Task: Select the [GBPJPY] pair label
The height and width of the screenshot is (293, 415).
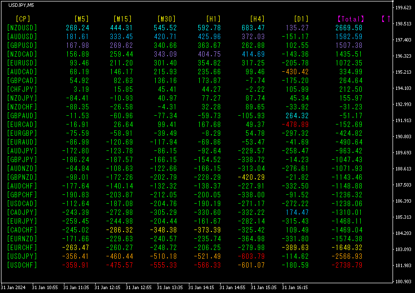Action: point(22,160)
